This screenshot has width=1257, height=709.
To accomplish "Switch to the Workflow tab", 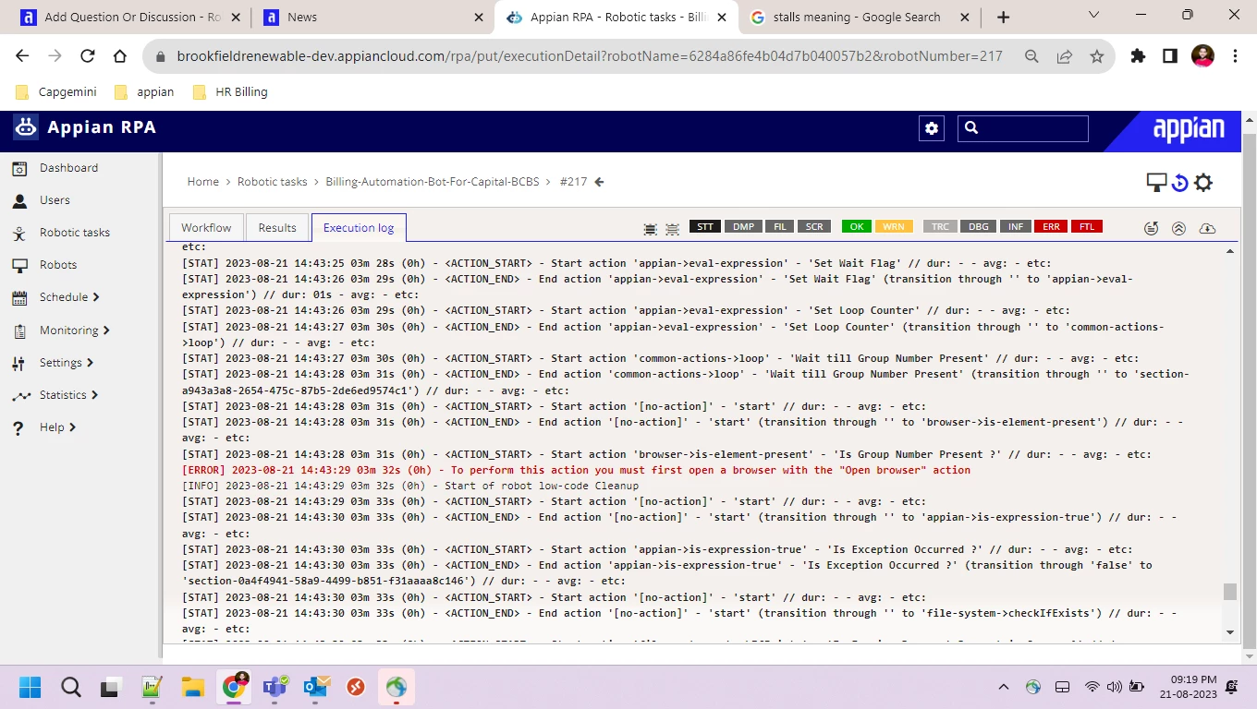I will (206, 228).
